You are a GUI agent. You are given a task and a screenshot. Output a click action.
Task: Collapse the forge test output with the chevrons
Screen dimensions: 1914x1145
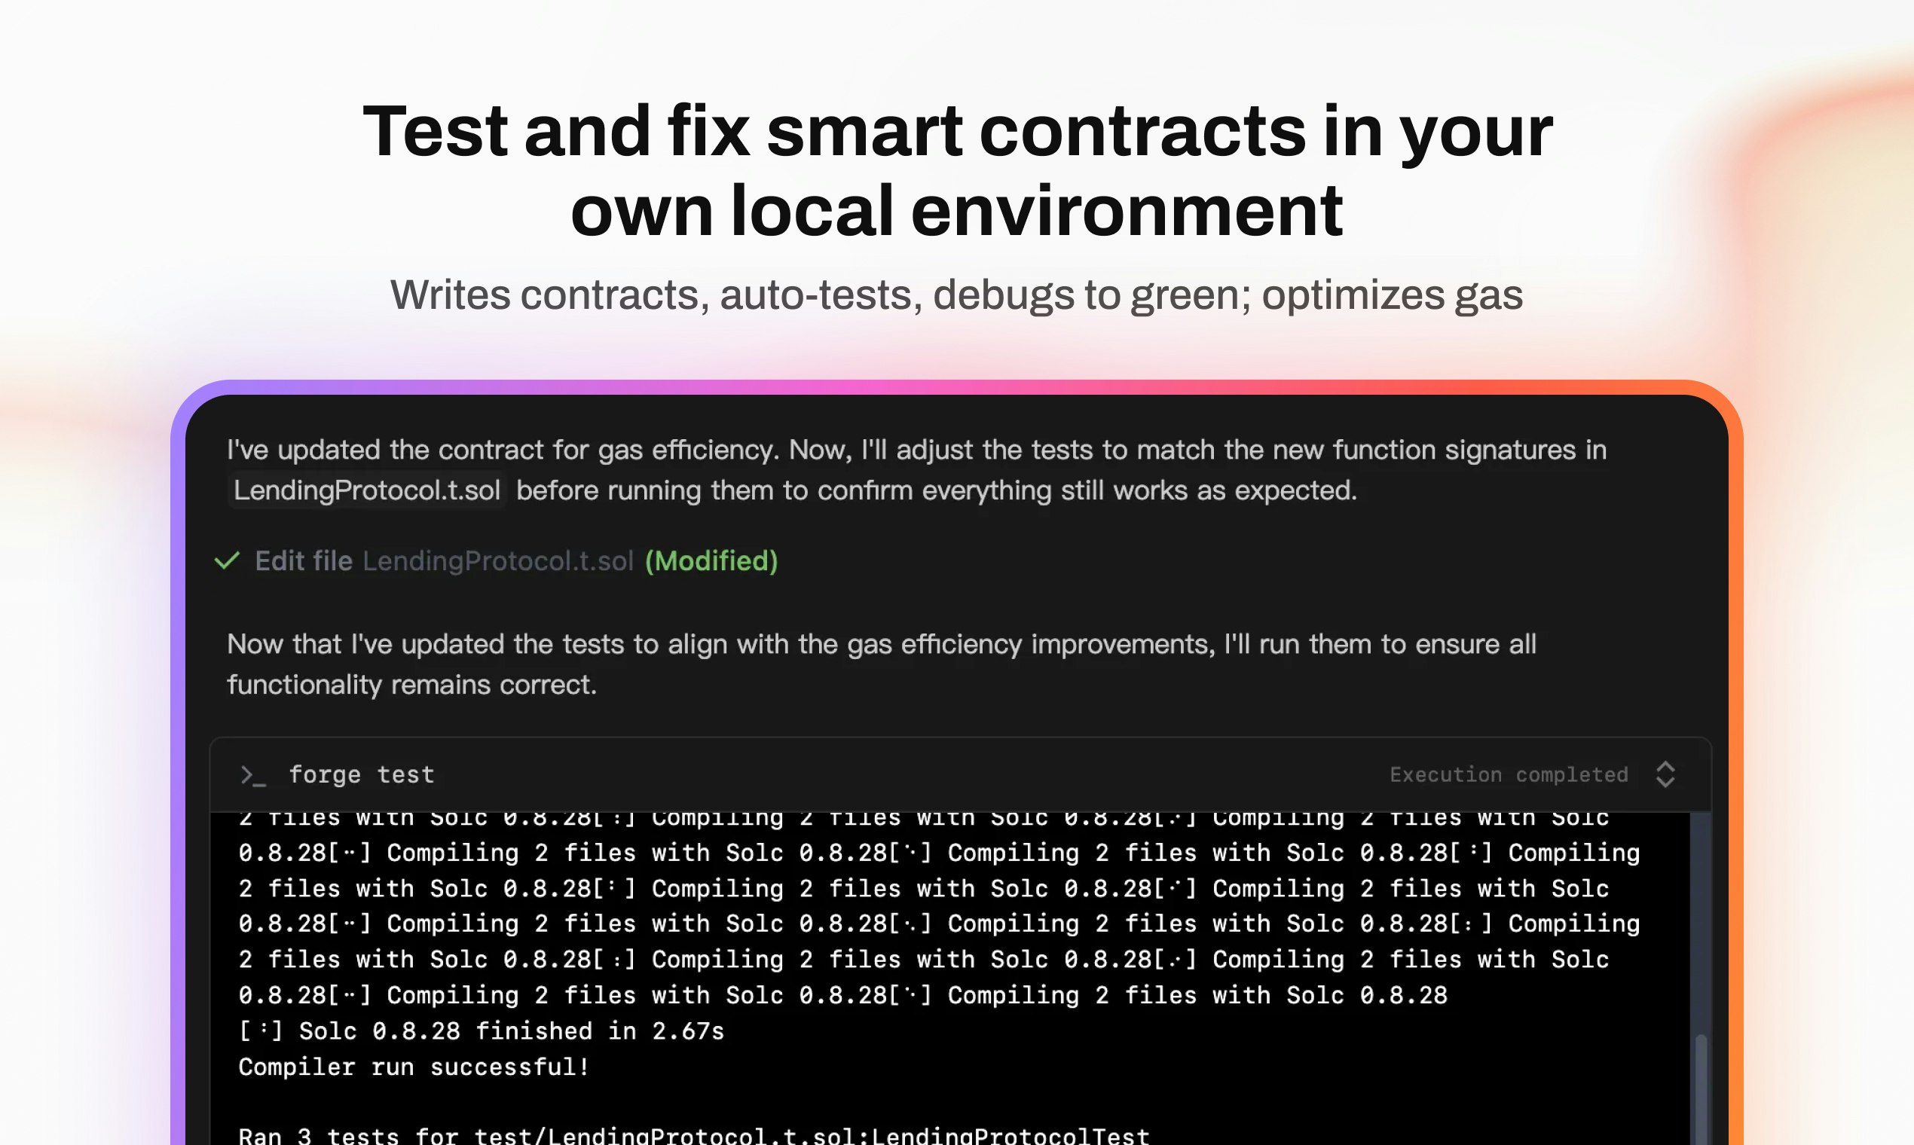[x=1665, y=774]
